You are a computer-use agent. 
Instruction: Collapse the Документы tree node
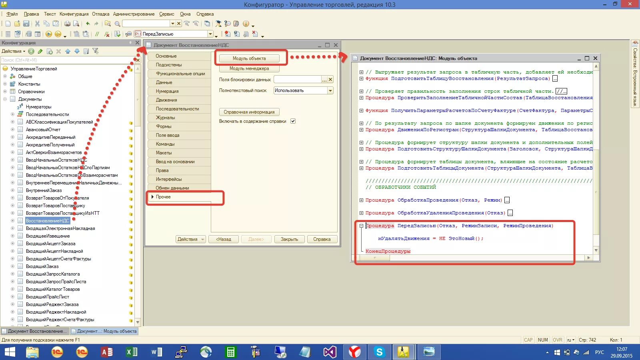[x=5, y=99]
